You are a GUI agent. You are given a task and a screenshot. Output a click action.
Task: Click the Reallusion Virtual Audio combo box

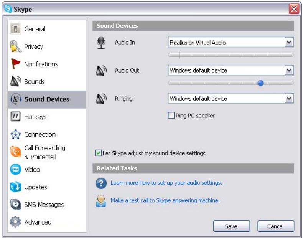231,42
